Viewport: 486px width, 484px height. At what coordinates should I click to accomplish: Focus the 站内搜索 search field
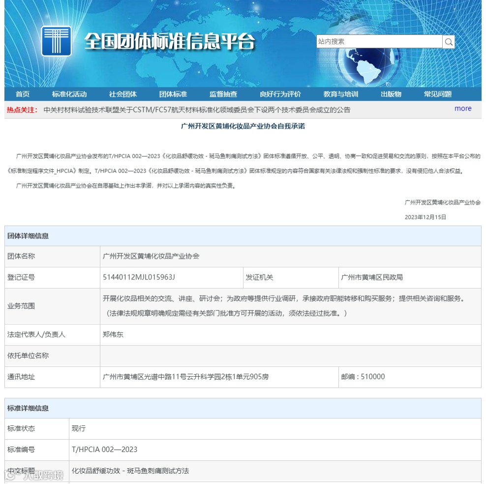[x=379, y=41]
